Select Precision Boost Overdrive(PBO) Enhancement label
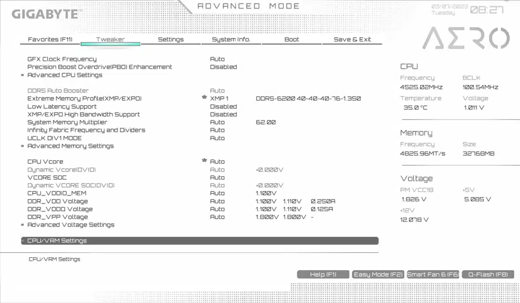Image resolution: width=520 pixels, height=303 pixels. pos(100,67)
